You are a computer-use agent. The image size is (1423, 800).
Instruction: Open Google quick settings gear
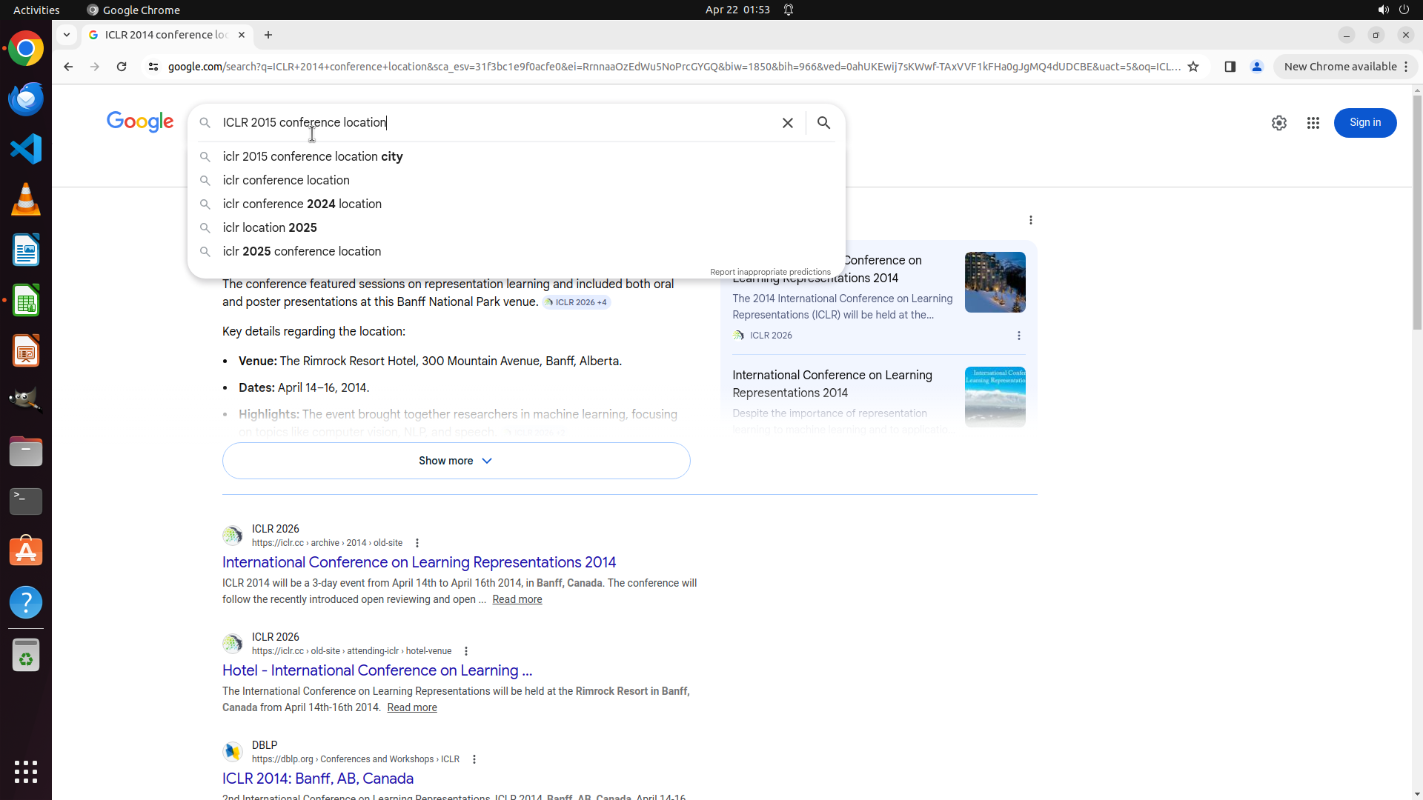click(x=1278, y=123)
